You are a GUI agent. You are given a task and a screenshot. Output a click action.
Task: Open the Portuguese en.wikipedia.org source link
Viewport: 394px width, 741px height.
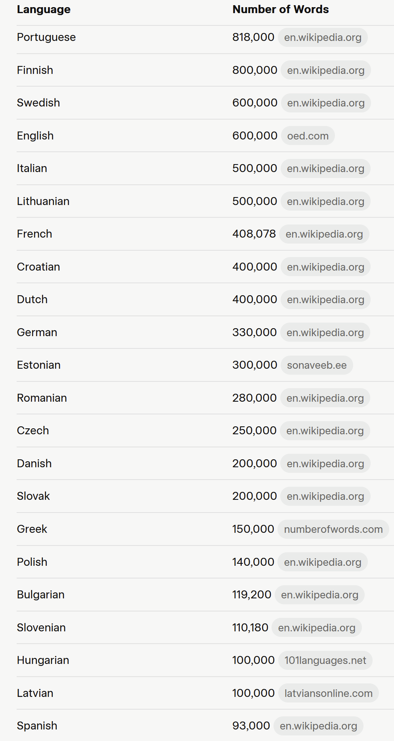pos(323,37)
